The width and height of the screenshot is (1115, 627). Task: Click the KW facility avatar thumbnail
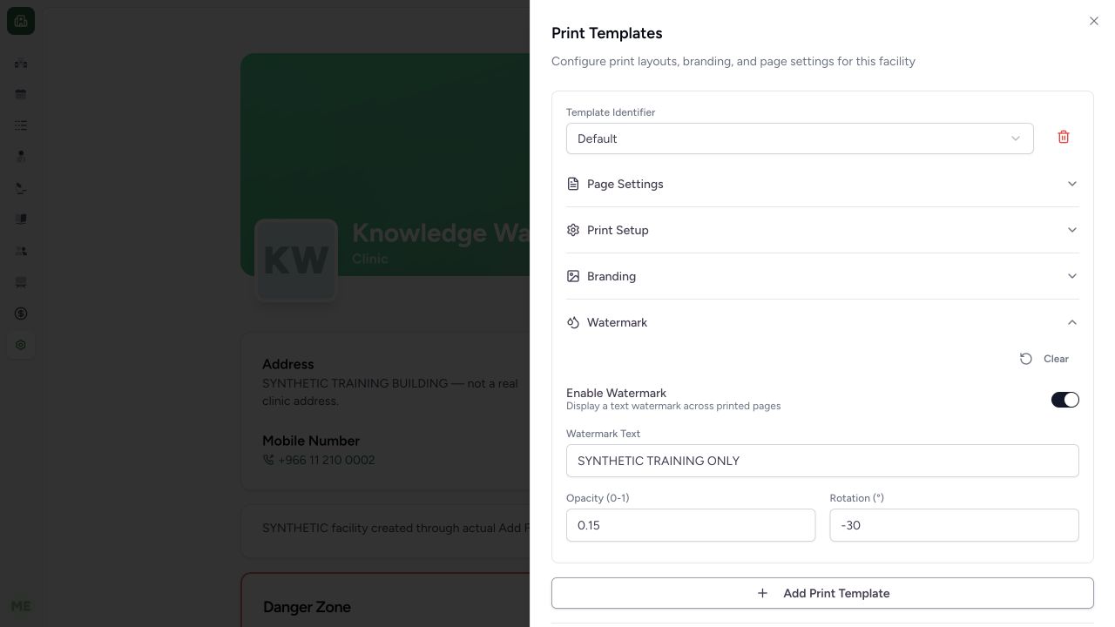pyautogui.click(x=296, y=260)
